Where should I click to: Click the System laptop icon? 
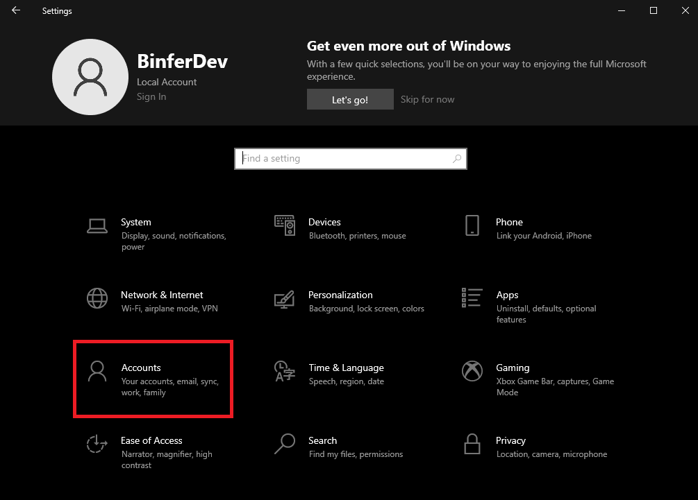coord(97,226)
